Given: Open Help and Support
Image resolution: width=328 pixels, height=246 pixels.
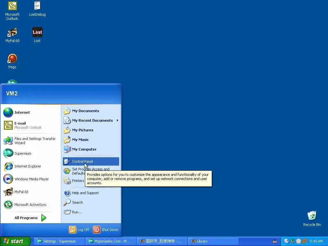Looking at the screenshot, I should [91, 193].
